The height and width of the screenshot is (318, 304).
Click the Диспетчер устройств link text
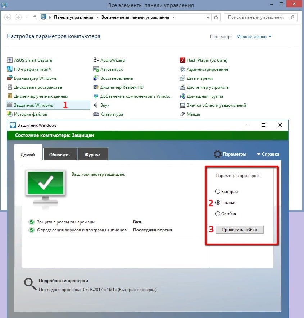click(x=208, y=87)
